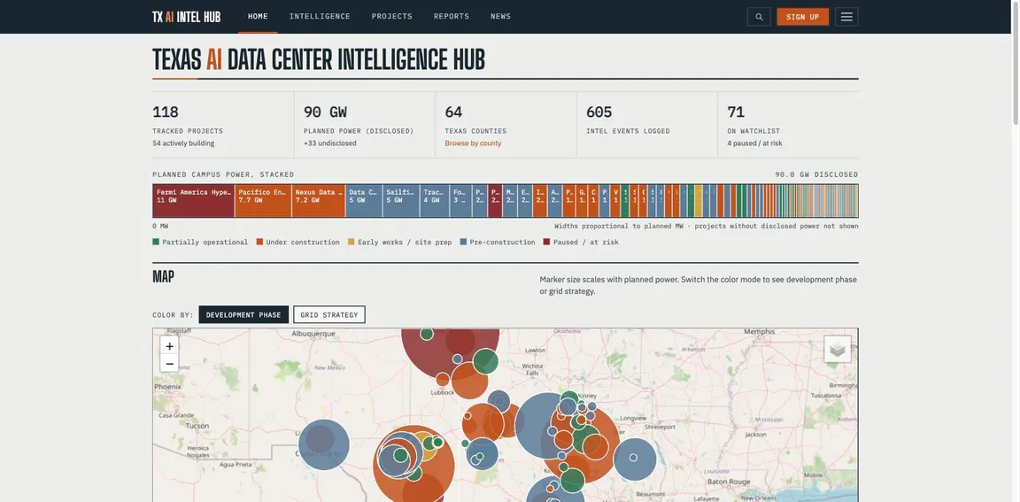Zoom out on the map

(x=169, y=364)
